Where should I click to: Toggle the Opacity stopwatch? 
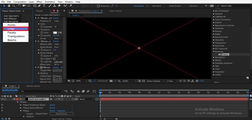tap(42, 36)
